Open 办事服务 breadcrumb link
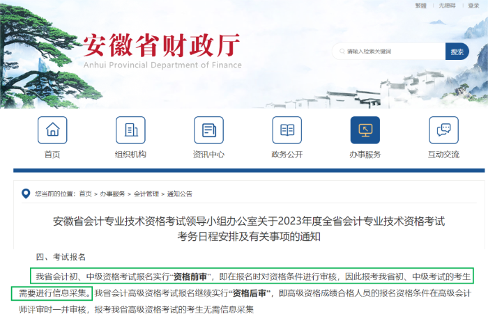This screenshot has width=488, height=321. click(112, 194)
